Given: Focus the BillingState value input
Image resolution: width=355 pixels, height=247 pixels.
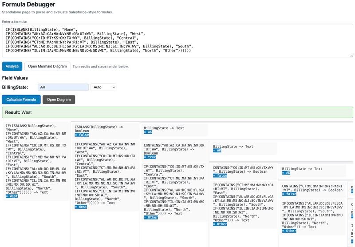Looking at the screenshot, I should 63,87.
